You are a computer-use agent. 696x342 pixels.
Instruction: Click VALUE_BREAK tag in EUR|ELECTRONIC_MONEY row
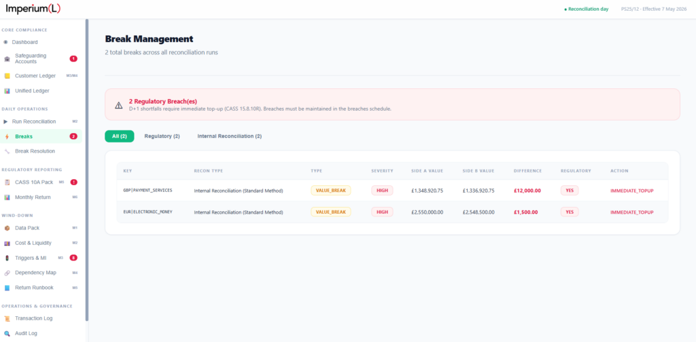331,212
